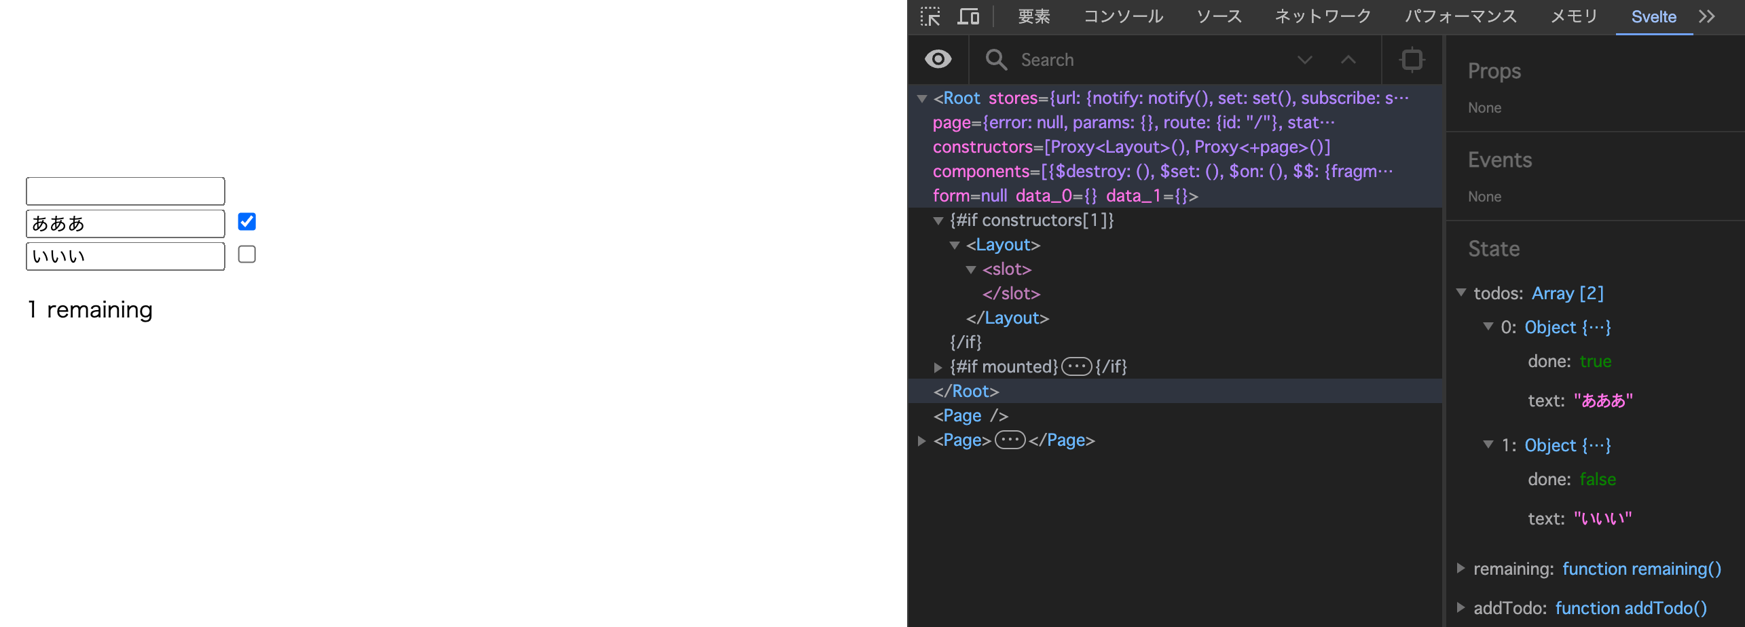1745x627 pixels.
Task: Select the component picker icon beside the search bar
Action: (x=1412, y=60)
